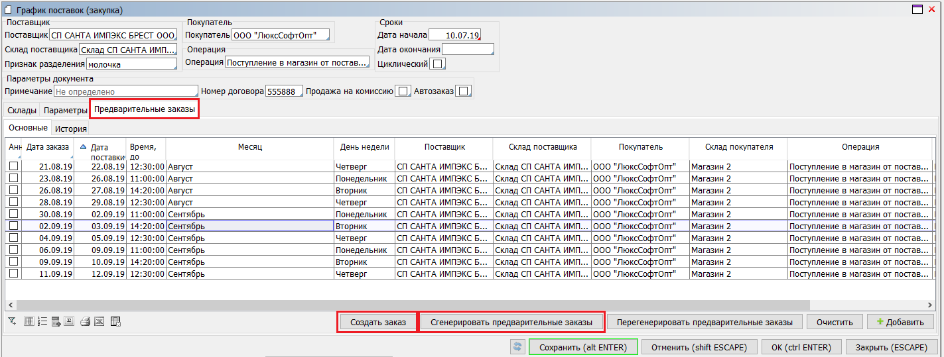The image size is (944, 357).
Task: Click the Excel export icon
Action: pyautogui.click(x=99, y=322)
